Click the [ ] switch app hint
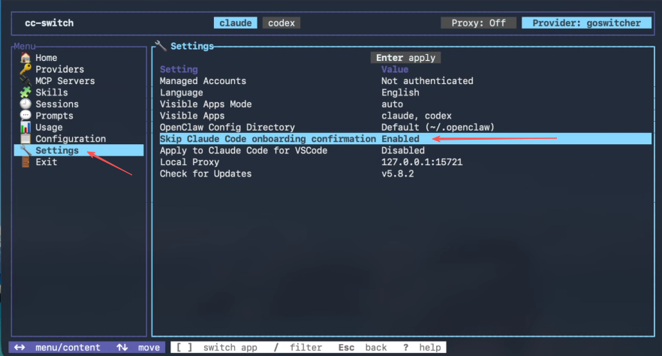The width and height of the screenshot is (662, 356). [x=217, y=347]
